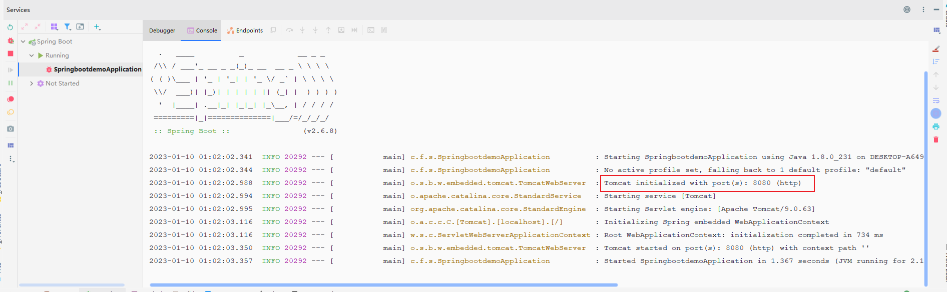Image resolution: width=947 pixels, height=292 pixels.
Task: Click the Pause Program icon
Action: click(10, 83)
